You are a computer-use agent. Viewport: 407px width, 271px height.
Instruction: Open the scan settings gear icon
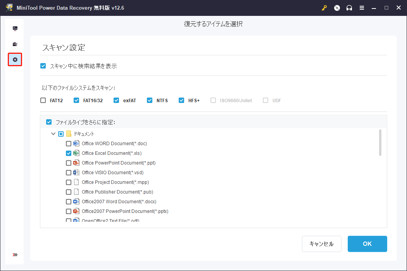[x=15, y=60]
